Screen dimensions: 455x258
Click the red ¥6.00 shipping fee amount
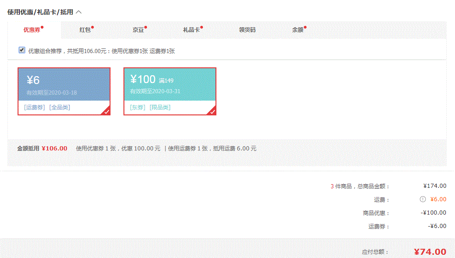click(438, 199)
